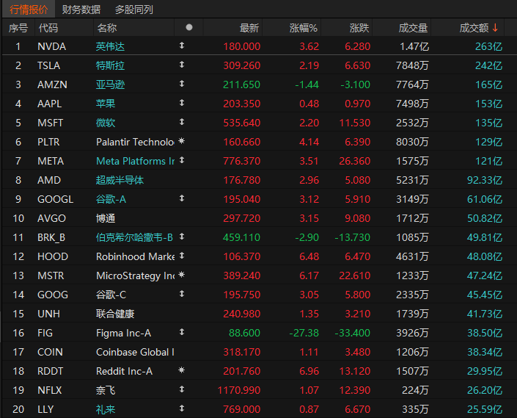
Task: Open the 伯克希尔哈撒韦-B name link
Action: click(134, 238)
